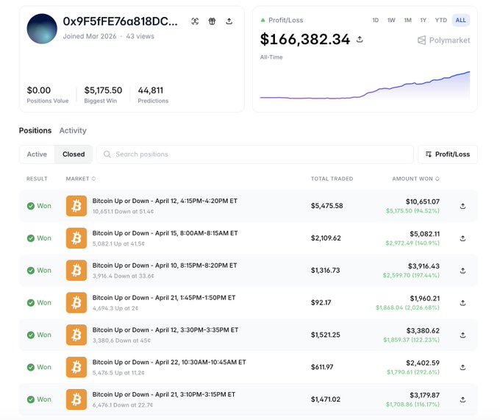The width and height of the screenshot is (500, 420).
Task: Open Bitcoin Up or Down April 21, 1:45PM-1:50PM market
Action: pos(164,298)
